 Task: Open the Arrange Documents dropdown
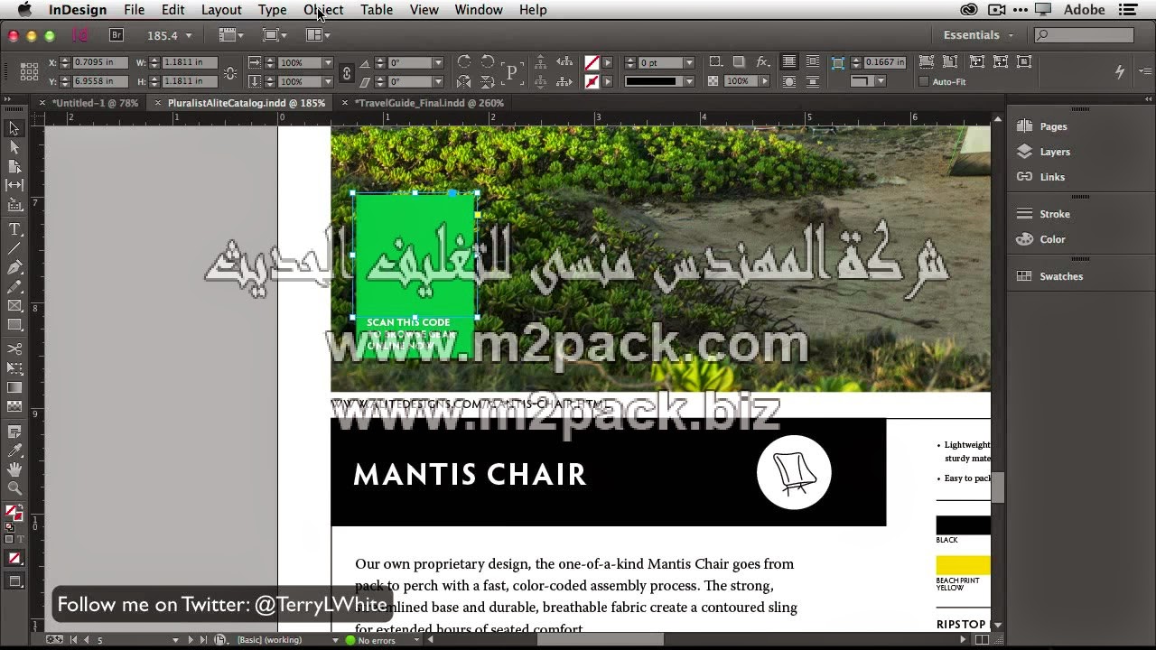pyautogui.click(x=318, y=35)
